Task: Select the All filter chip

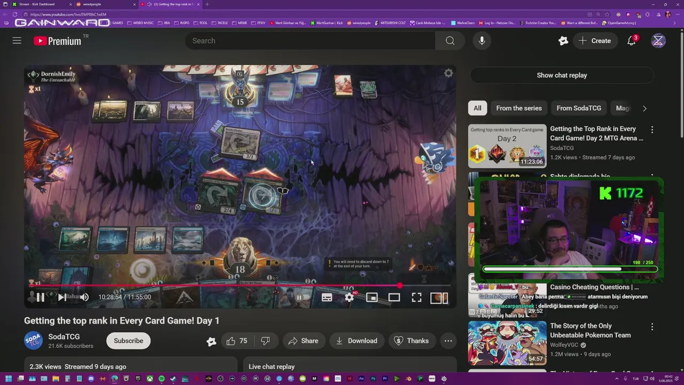Action: [477, 108]
